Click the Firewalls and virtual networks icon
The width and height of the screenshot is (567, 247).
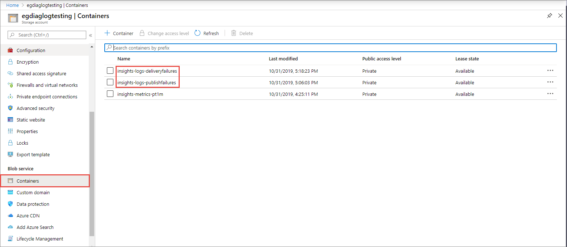(x=11, y=85)
